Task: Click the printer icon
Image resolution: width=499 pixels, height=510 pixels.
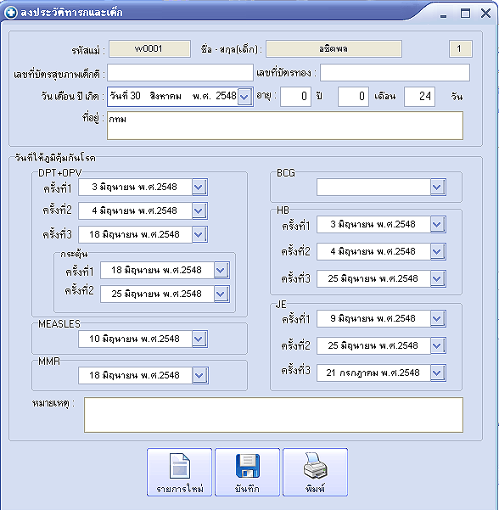Action: click(315, 466)
